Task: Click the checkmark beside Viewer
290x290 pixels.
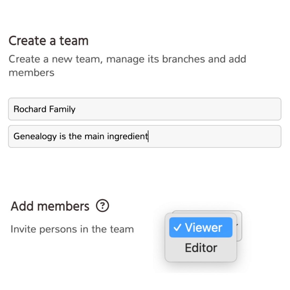Action: click(177, 227)
